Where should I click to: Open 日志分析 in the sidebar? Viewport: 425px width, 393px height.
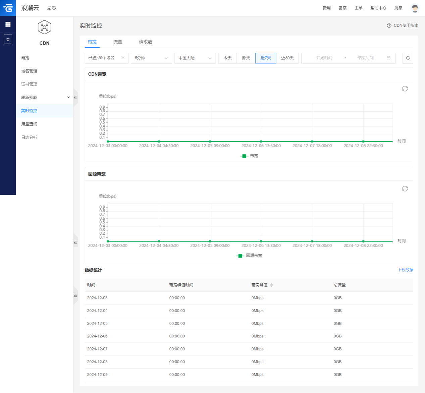[x=44, y=137]
